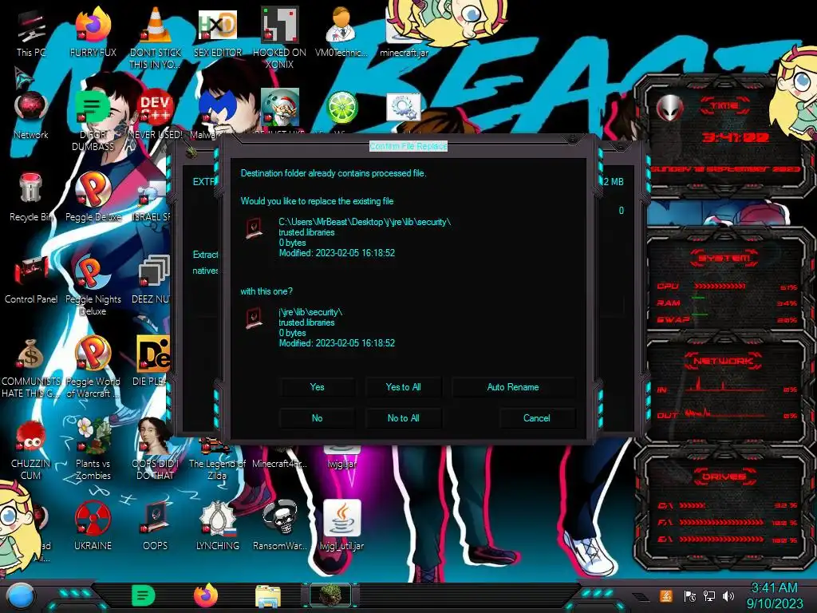
Task: Open network status tray icon
Action: tap(709, 595)
